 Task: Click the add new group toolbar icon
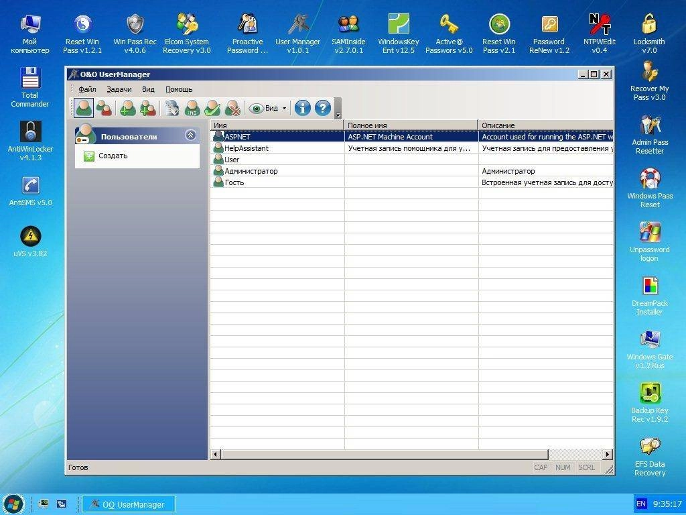click(148, 108)
